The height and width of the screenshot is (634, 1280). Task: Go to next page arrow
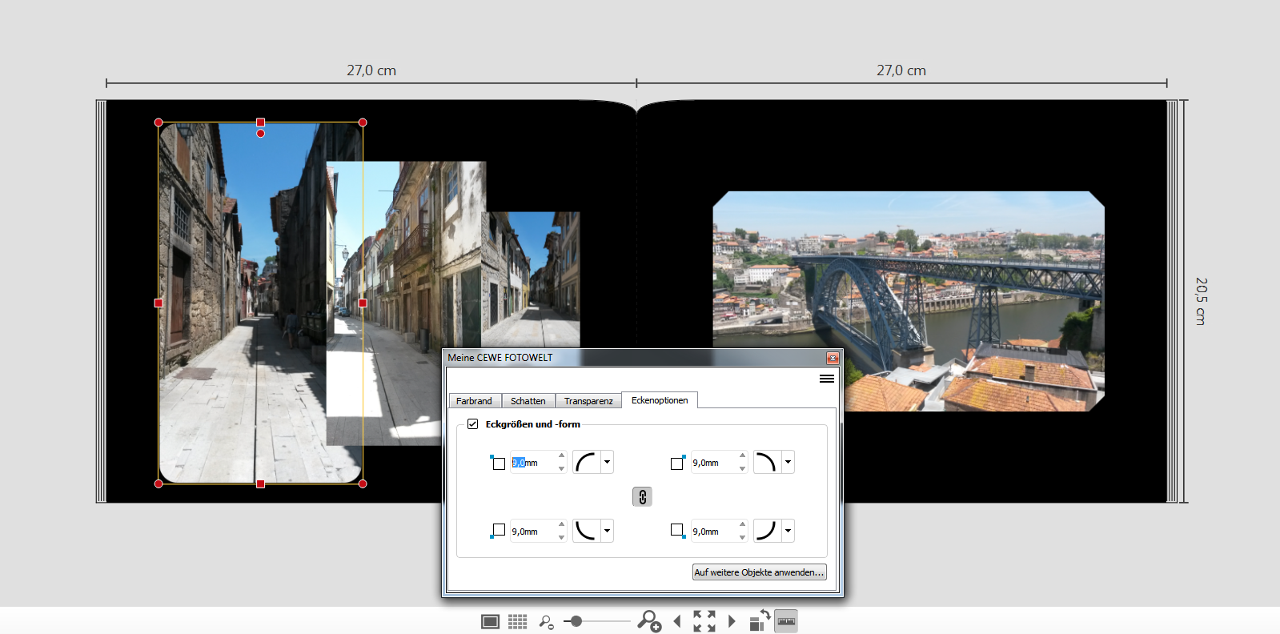[x=732, y=621]
